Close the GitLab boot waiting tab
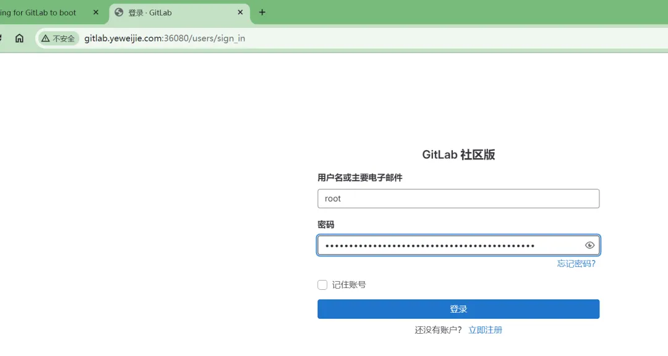Viewport: 668px width, 356px height. tap(95, 12)
